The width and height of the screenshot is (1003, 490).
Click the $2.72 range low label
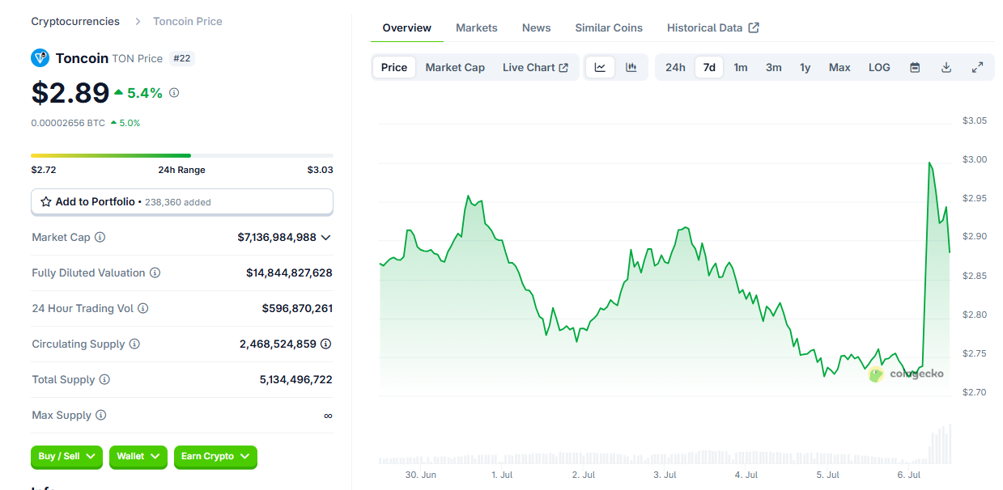(x=44, y=170)
